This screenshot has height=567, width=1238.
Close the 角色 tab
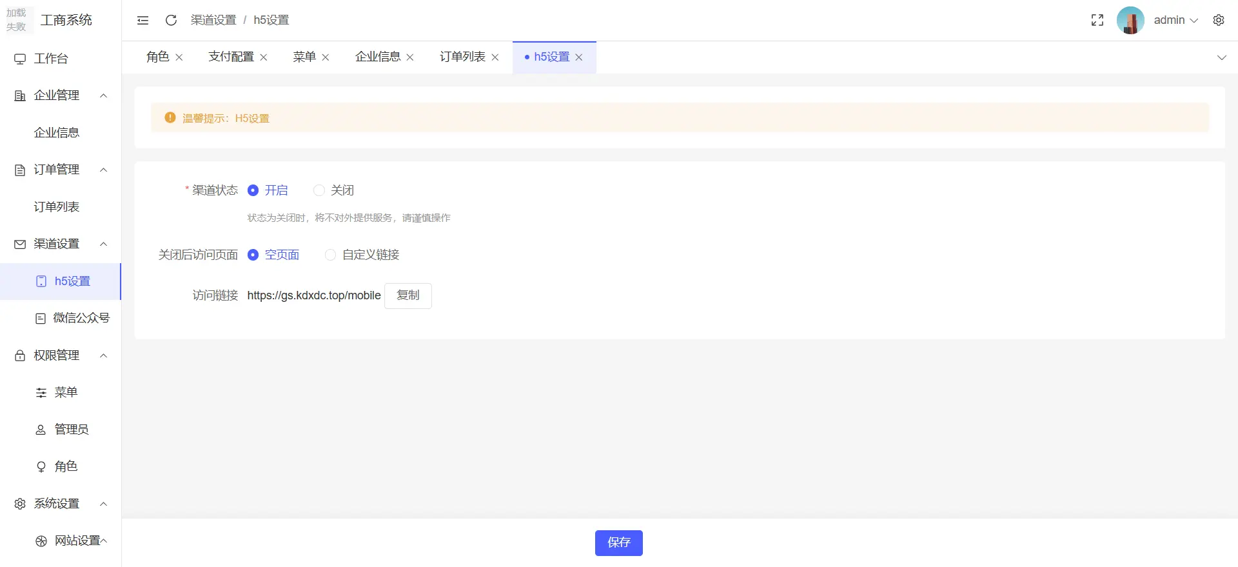pos(179,57)
